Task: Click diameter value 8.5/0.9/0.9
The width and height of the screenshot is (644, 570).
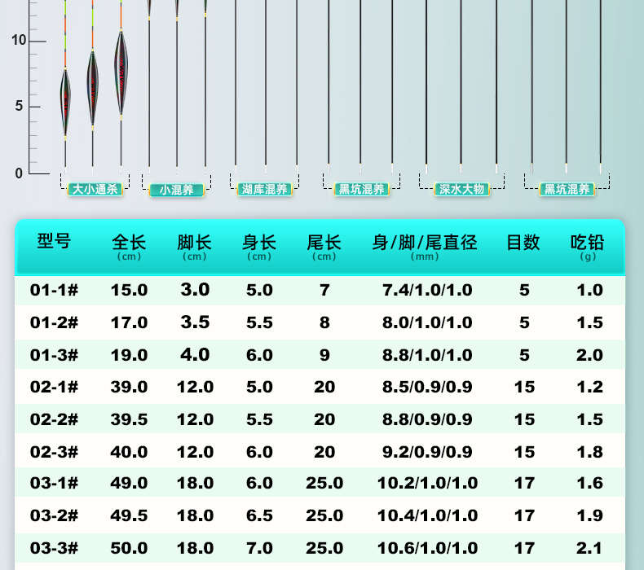Action: pos(427,387)
